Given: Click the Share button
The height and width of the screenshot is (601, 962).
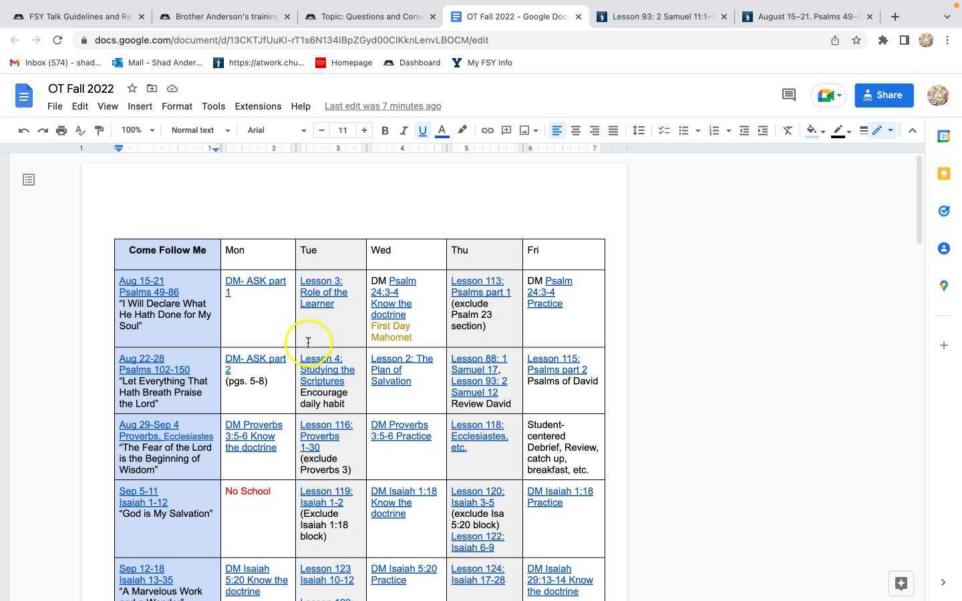Looking at the screenshot, I should [x=883, y=95].
